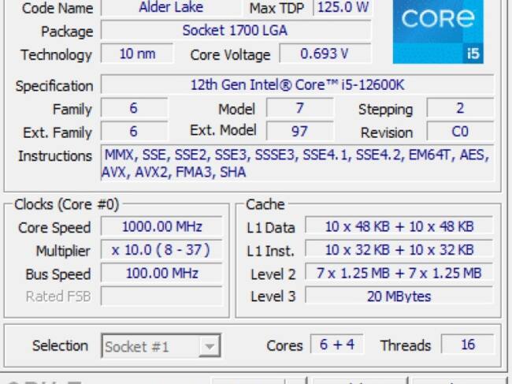Click the Max TDP value 125.0 W
This screenshot has width=512, height=384.
tap(343, 8)
